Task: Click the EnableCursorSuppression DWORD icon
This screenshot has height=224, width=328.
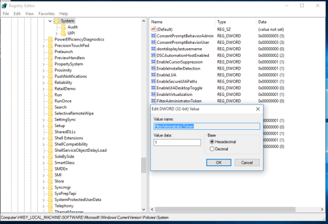Action: tap(153, 61)
